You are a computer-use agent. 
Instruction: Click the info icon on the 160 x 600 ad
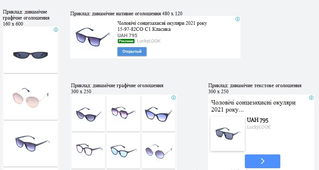point(56,30)
